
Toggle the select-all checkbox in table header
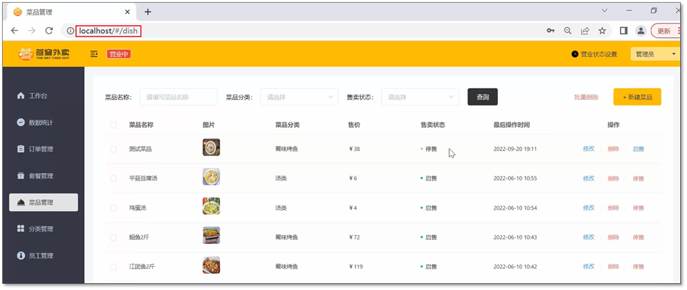click(x=114, y=125)
